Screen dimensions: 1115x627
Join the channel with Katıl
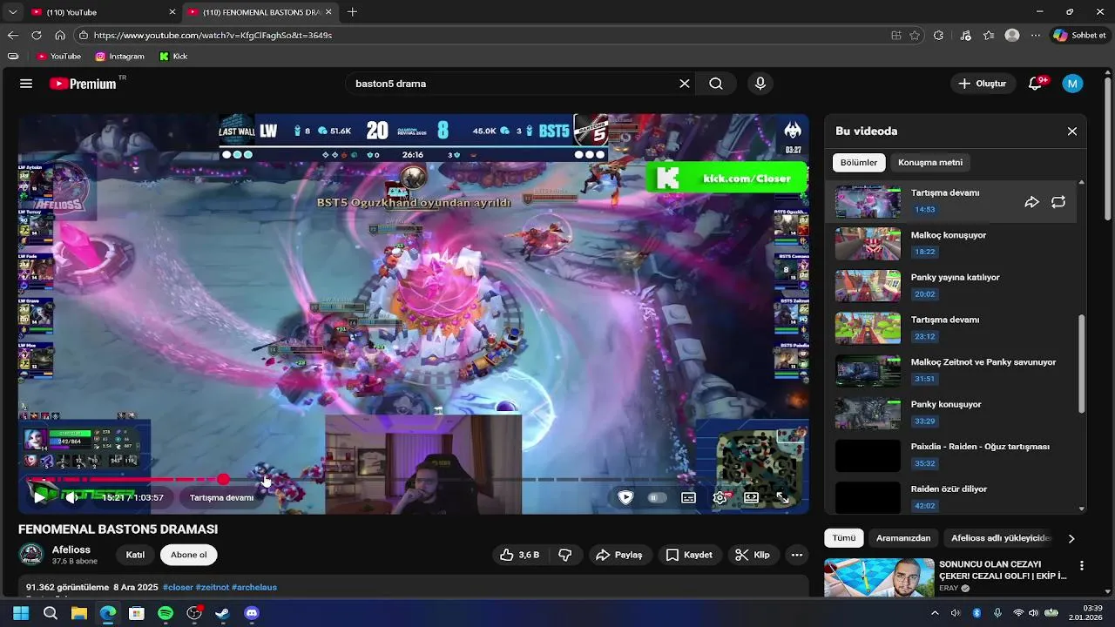point(135,555)
